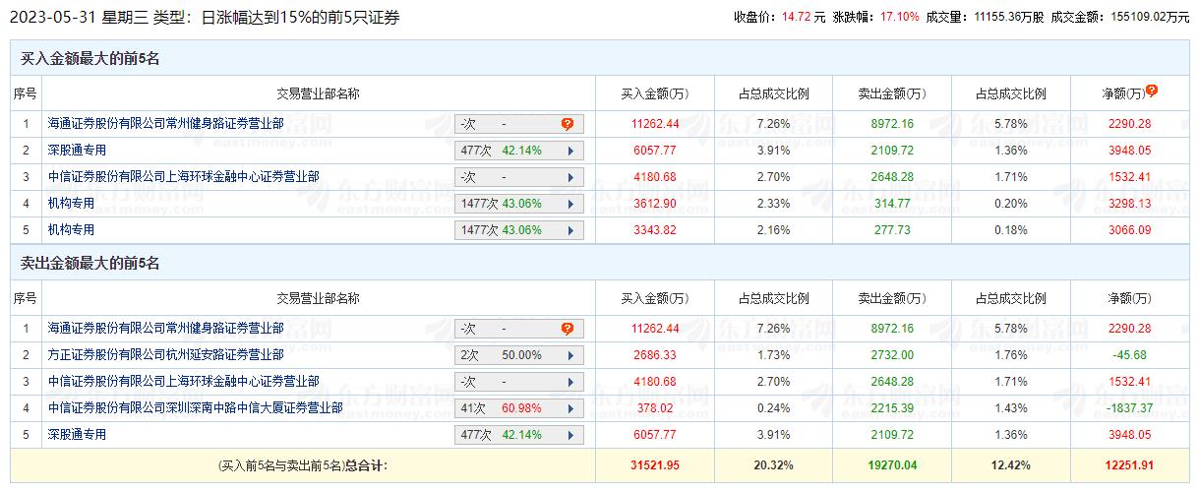Expand arrow for 深股通专用 in the sell table
This screenshot has width=1198, height=492.
pos(569,436)
